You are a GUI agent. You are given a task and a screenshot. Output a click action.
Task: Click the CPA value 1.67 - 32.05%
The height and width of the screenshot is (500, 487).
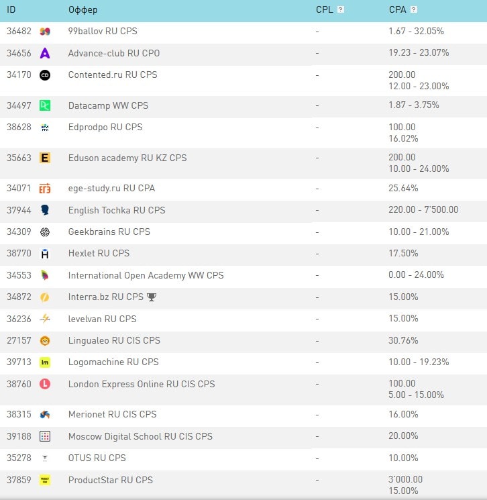click(416, 31)
